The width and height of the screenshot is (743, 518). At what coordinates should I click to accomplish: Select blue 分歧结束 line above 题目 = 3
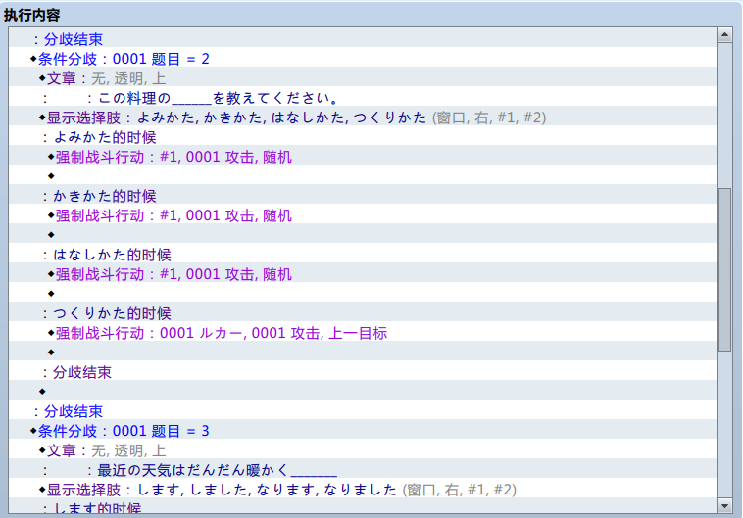click(x=363, y=411)
